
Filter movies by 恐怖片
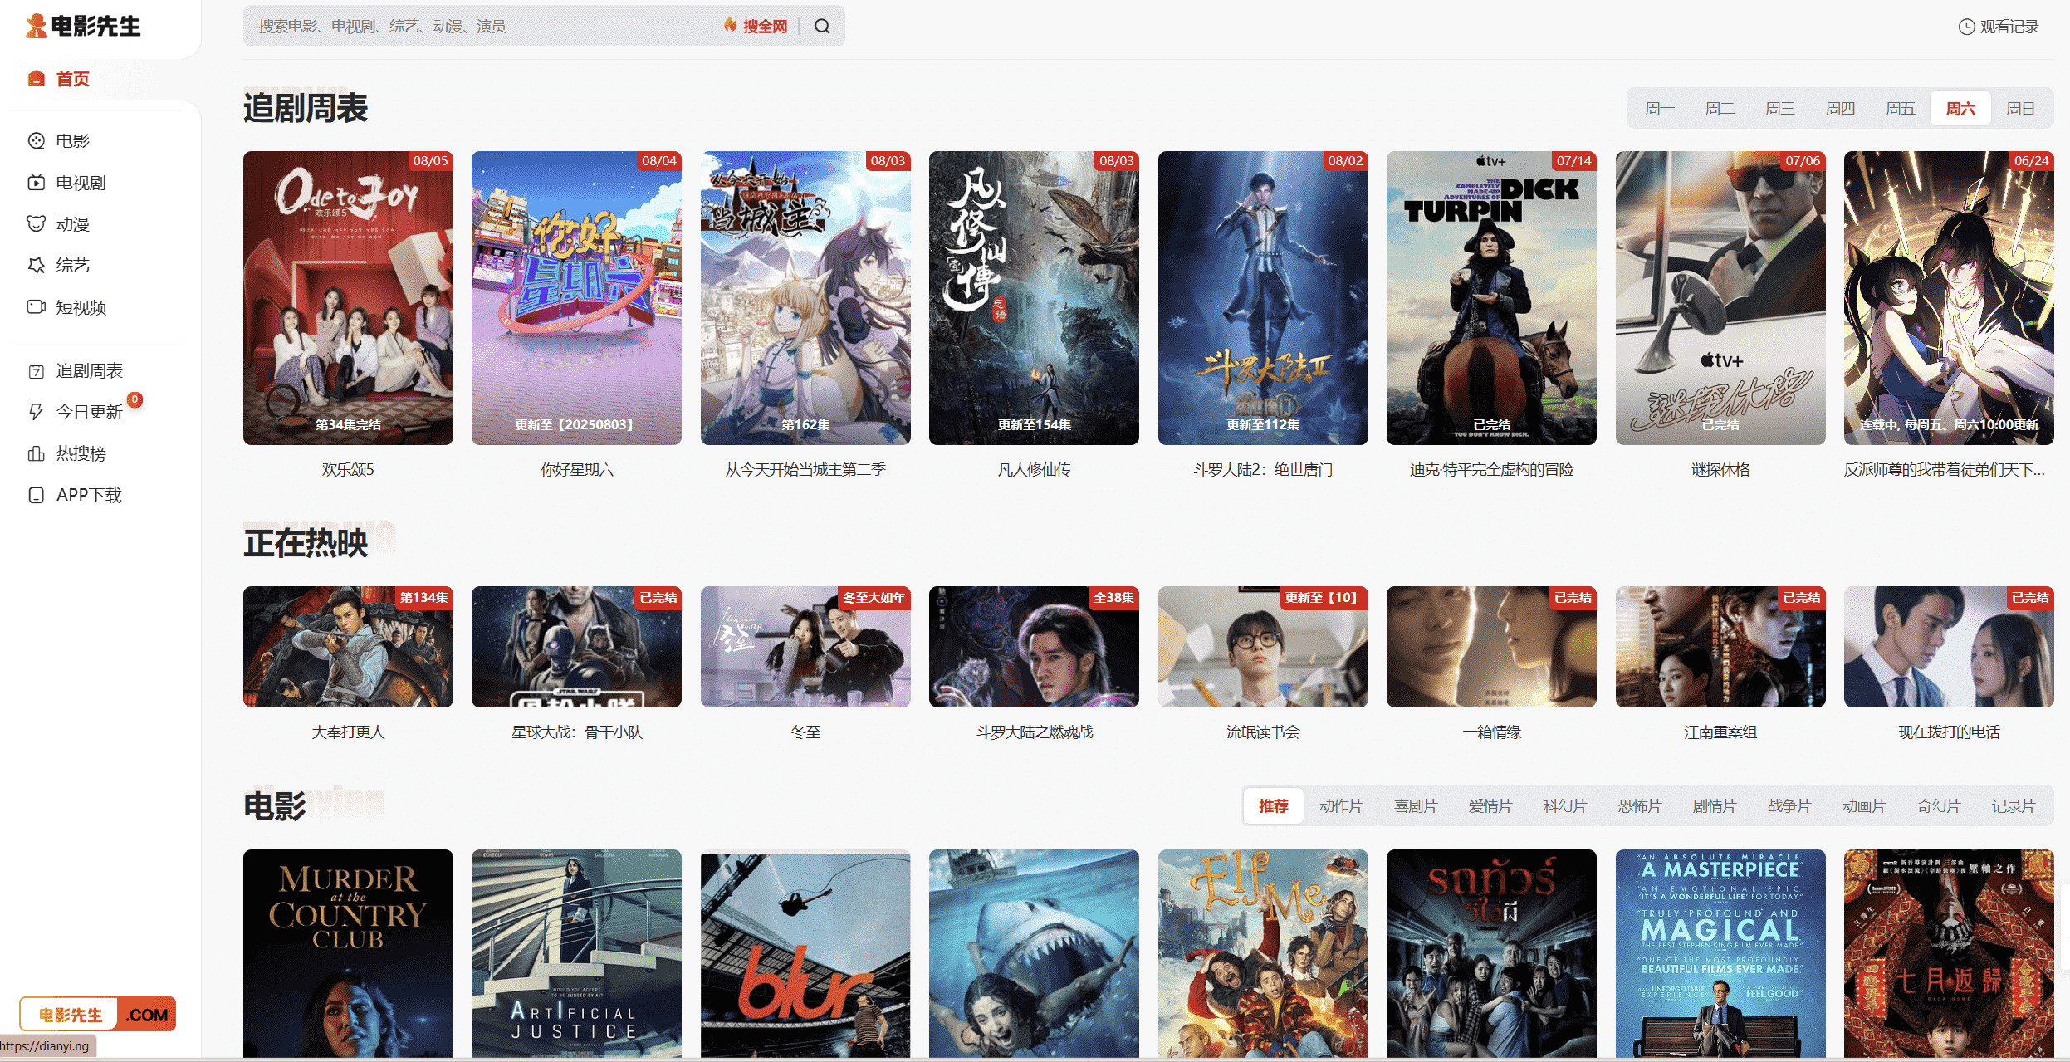(1640, 806)
